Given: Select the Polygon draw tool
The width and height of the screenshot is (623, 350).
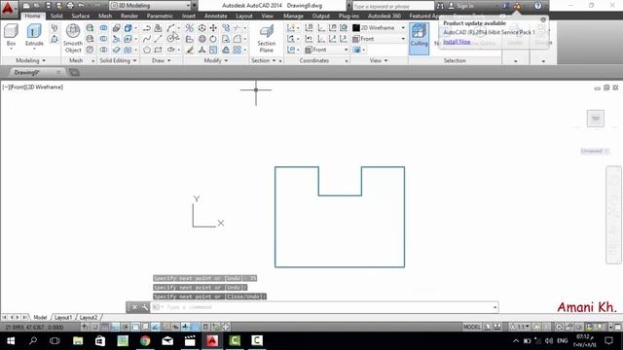Looking at the screenshot, I should pyautogui.click(x=147, y=50).
